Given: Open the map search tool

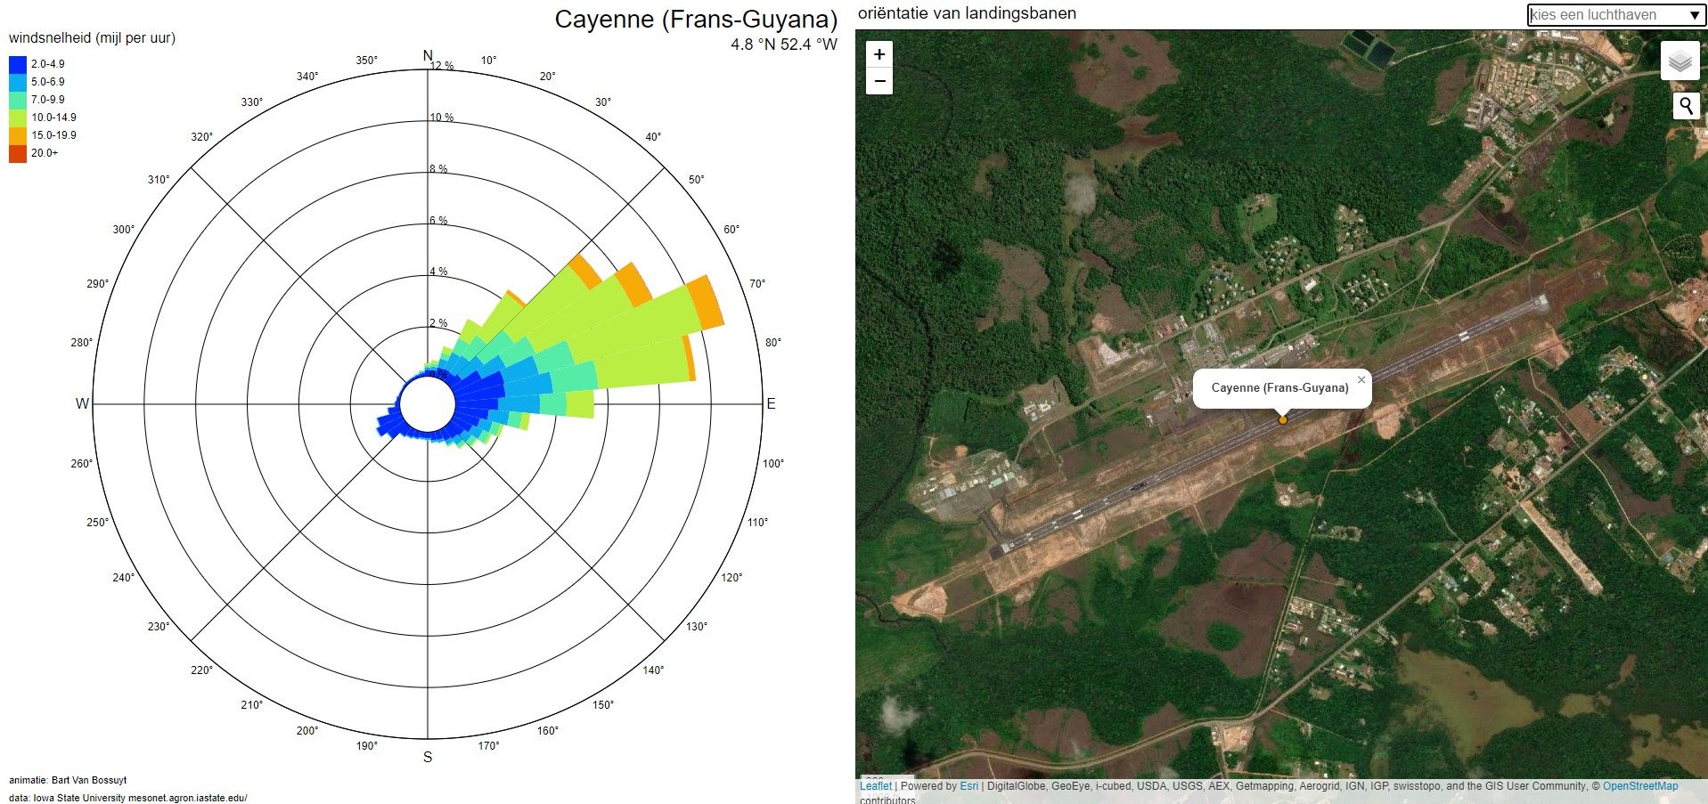Looking at the screenshot, I should [1686, 106].
